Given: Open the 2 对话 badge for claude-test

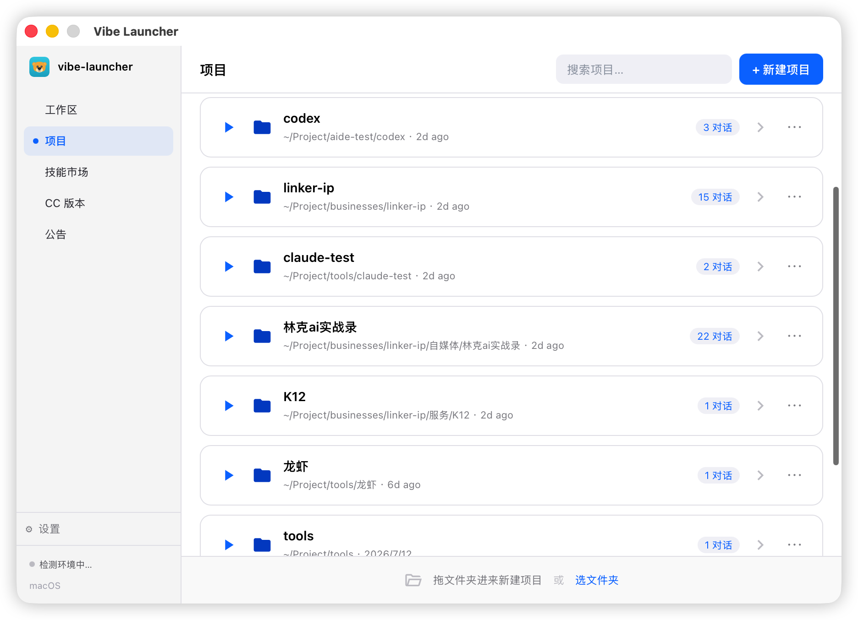Looking at the screenshot, I should (718, 266).
